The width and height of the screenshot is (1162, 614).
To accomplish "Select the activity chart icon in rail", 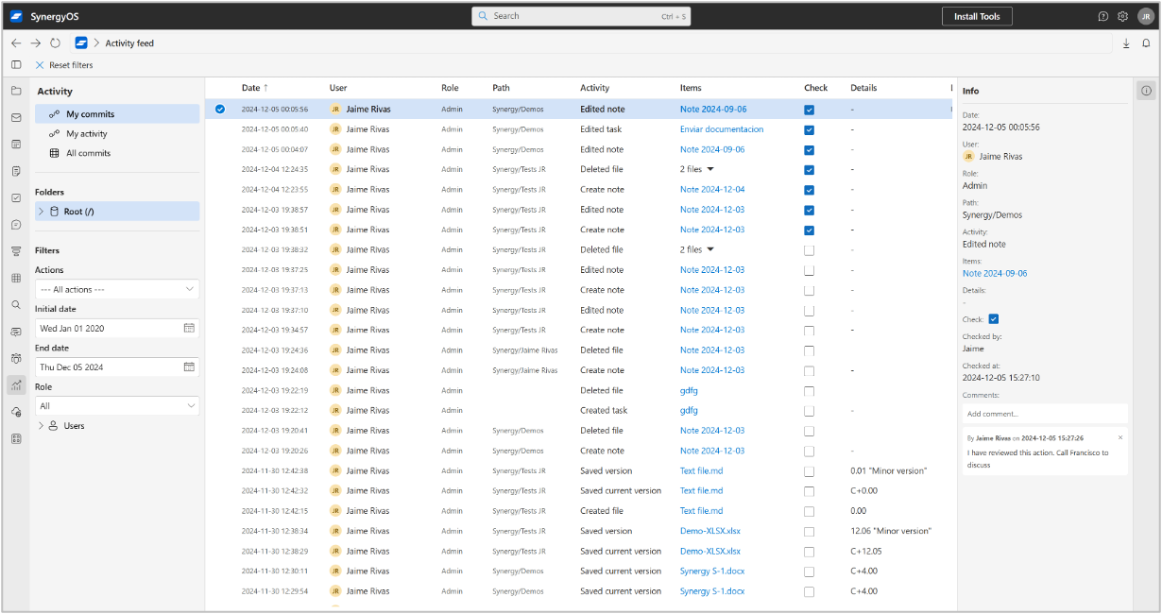I will (x=16, y=385).
